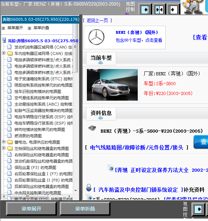
Task: Click the 菜单展开 text at top of tree
Action: point(15,28)
